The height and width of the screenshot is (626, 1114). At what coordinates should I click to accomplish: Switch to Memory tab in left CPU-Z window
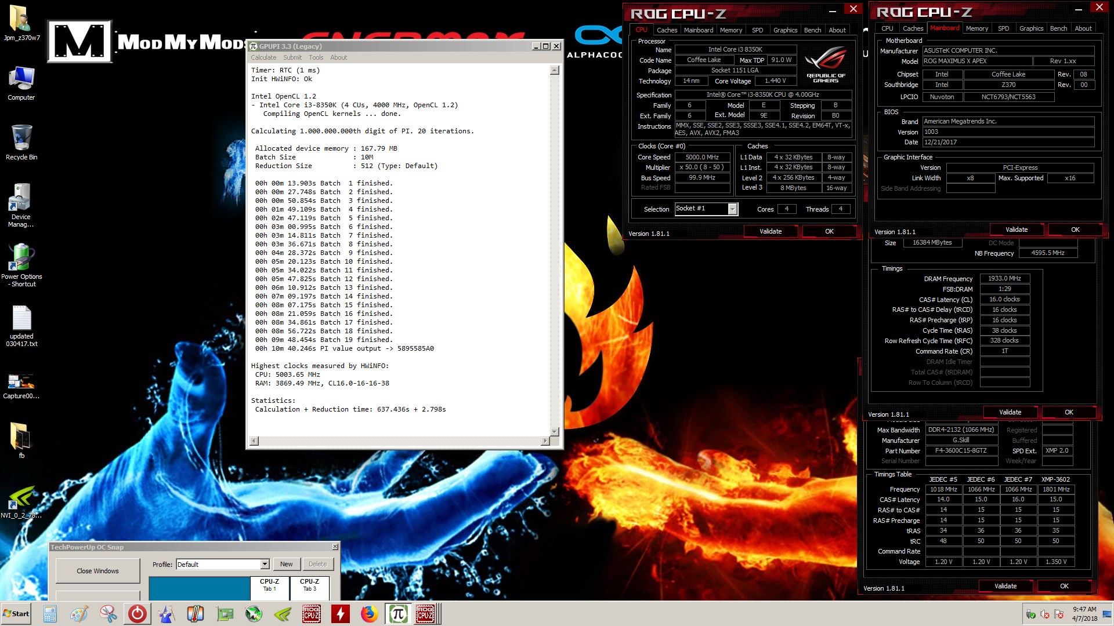tap(731, 30)
